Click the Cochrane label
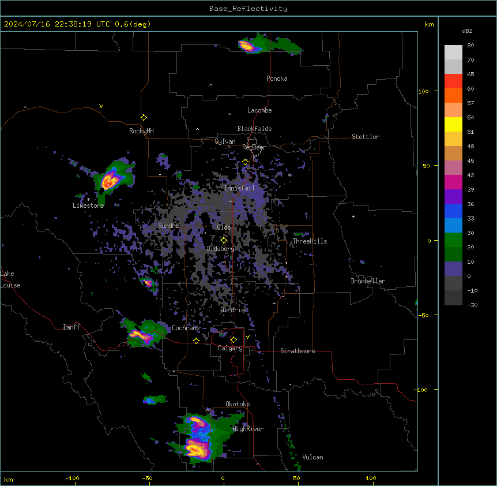This screenshot has width=497, height=486. click(x=186, y=328)
